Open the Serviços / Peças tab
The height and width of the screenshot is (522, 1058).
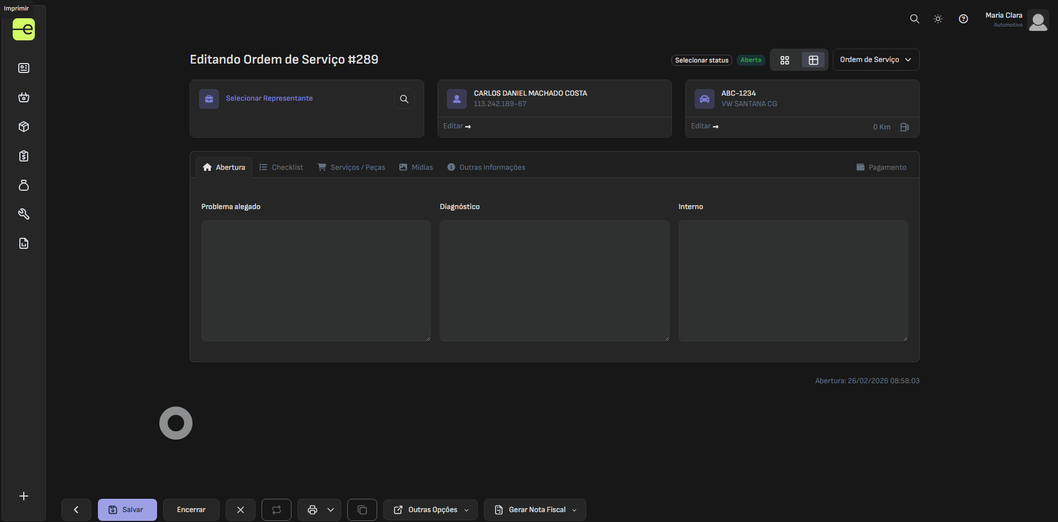(x=351, y=168)
